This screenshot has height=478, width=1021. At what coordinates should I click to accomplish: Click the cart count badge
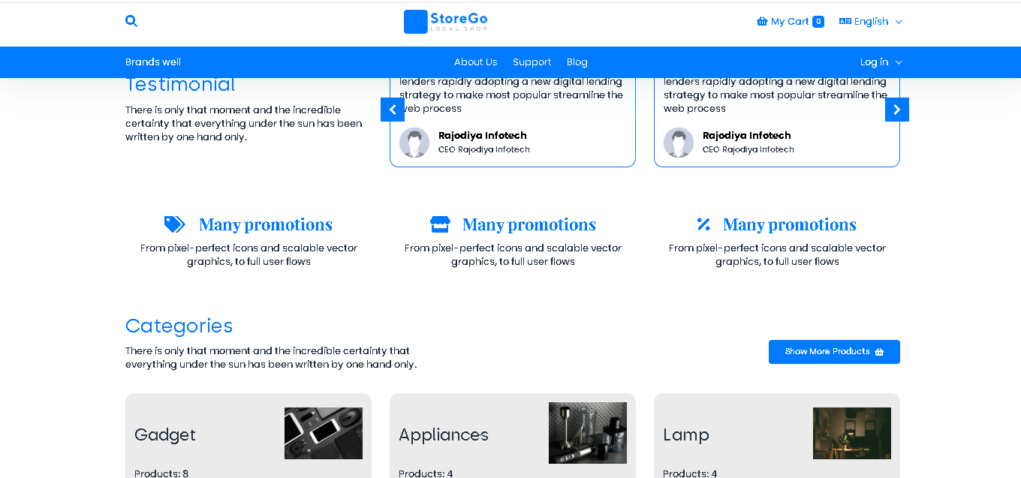[818, 22]
